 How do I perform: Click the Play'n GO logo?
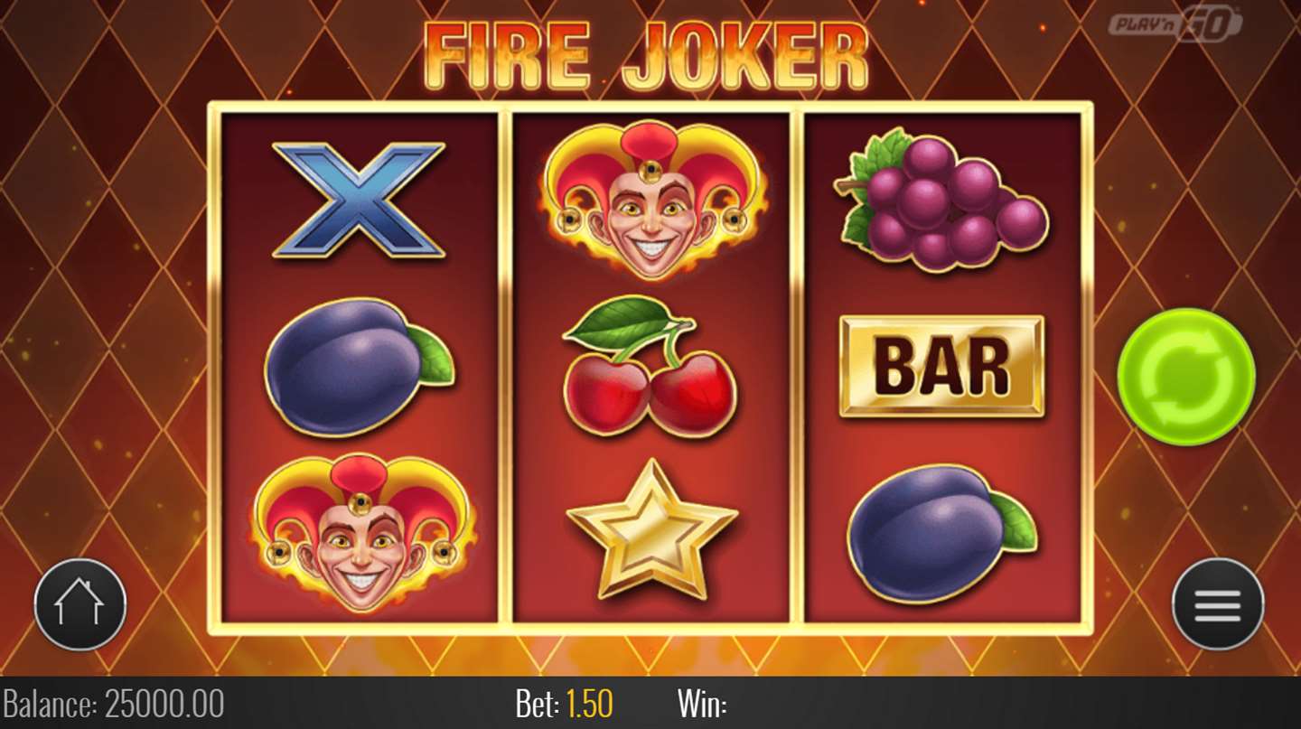[1175, 22]
